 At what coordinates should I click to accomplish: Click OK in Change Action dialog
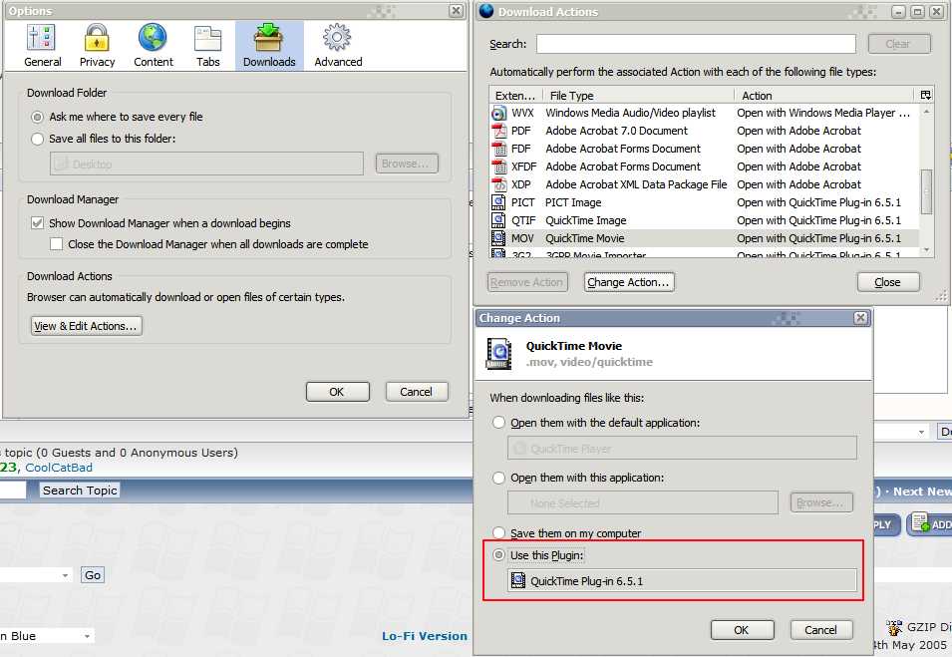tap(742, 630)
